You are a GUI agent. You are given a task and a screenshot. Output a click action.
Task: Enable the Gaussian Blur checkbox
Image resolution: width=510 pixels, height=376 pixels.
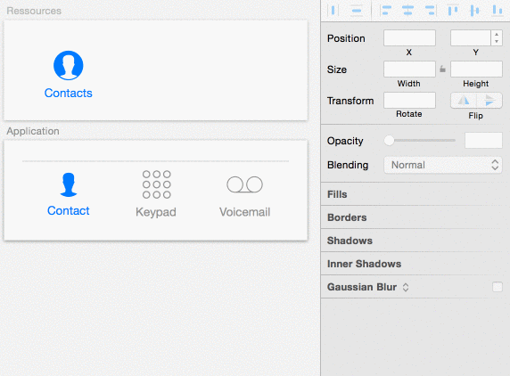[498, 287]
